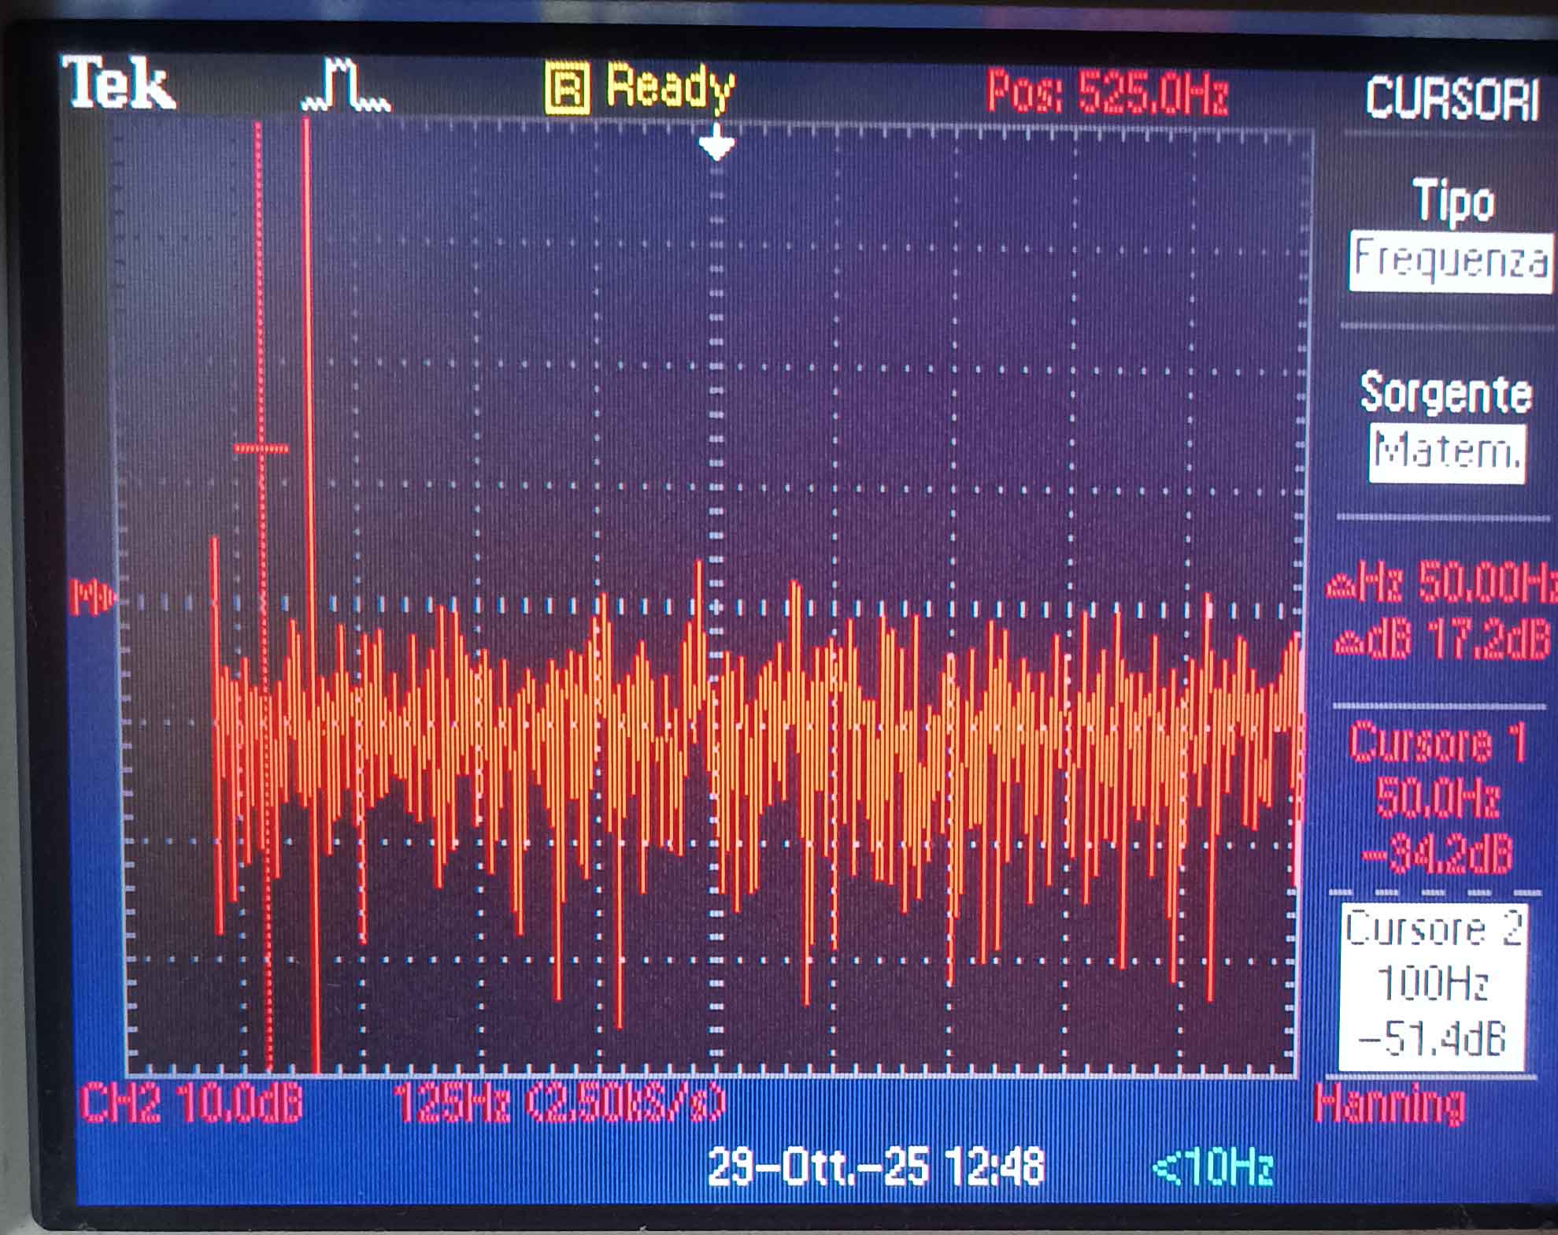Click the <10Hz trigger frequency readout
Image resolution: width=1558 pixels, height=1235 pixels.
pos(1212,1167)
